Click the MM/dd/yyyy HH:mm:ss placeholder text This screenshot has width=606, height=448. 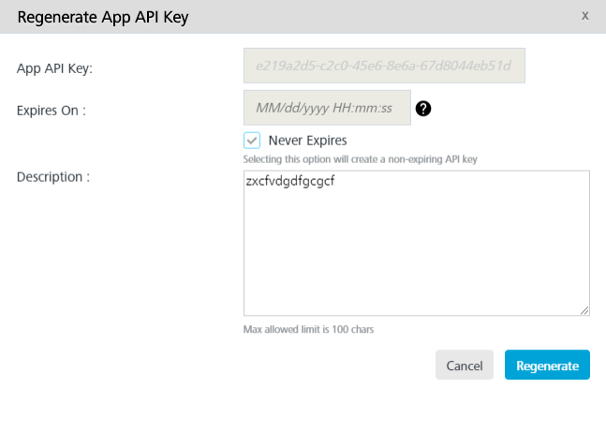pos(324,108)
